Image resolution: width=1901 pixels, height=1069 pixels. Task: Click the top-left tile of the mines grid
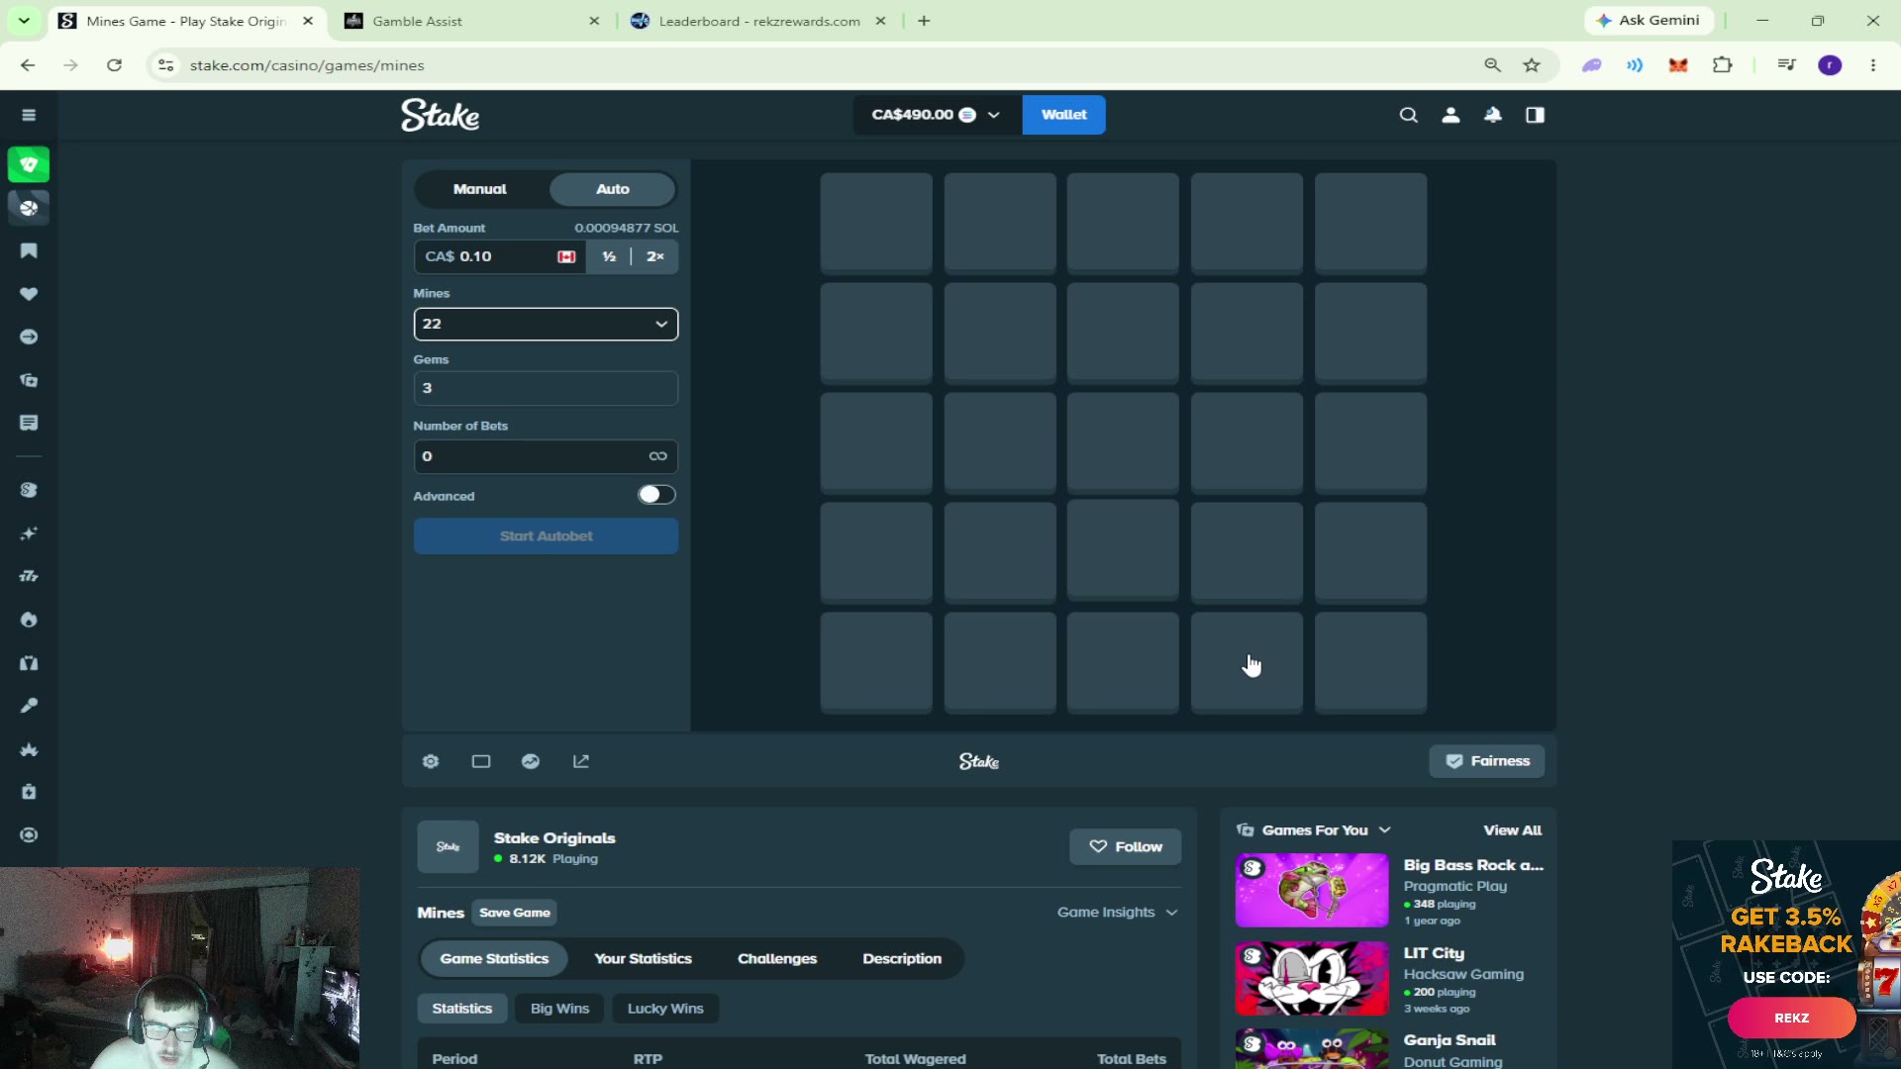pyautogui.click(x=876, y=224)
